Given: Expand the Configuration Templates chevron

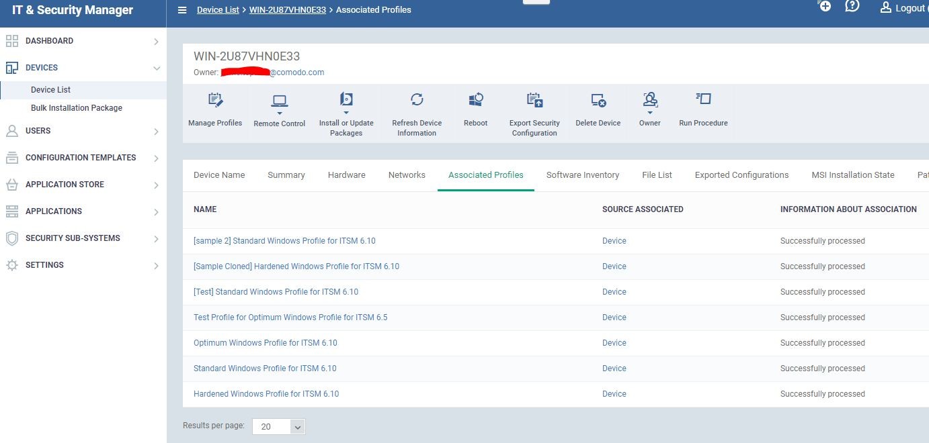Looking at the screenshot, I should 156,158.
